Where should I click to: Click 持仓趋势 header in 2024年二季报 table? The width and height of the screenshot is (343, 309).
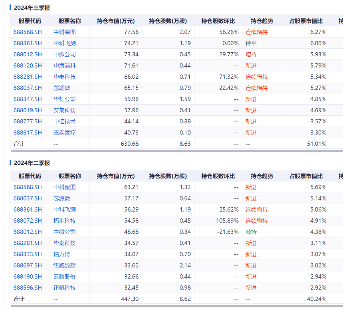click(262, 176)
